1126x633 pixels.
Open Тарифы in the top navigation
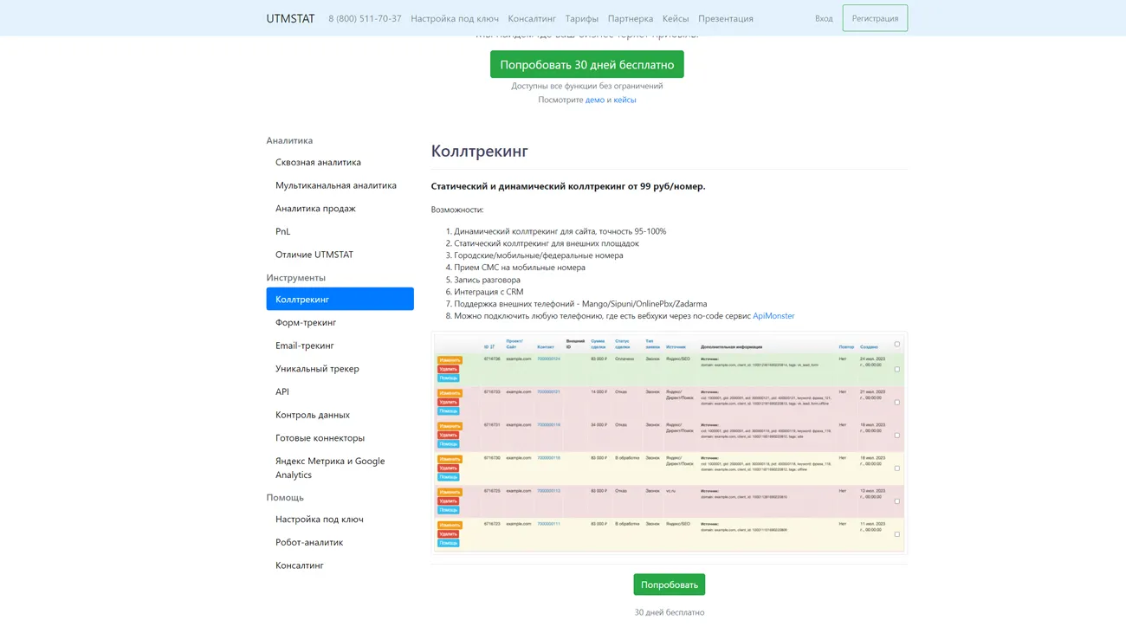click(581, 18)
